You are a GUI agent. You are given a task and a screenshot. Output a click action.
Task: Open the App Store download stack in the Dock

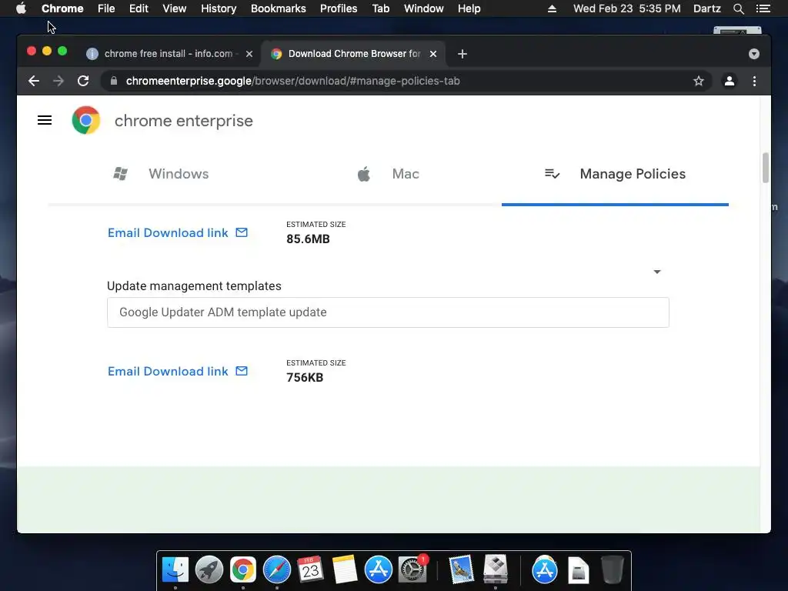point(545,570)
